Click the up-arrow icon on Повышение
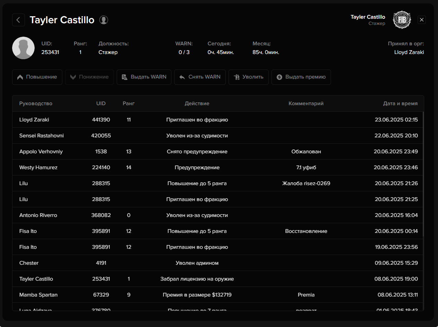 20,77
